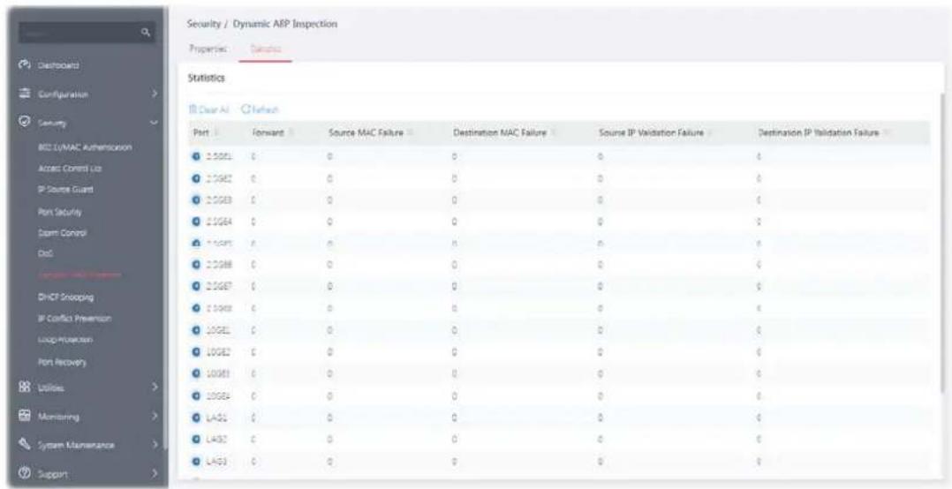Click the Clear All button

pos(209,109)
